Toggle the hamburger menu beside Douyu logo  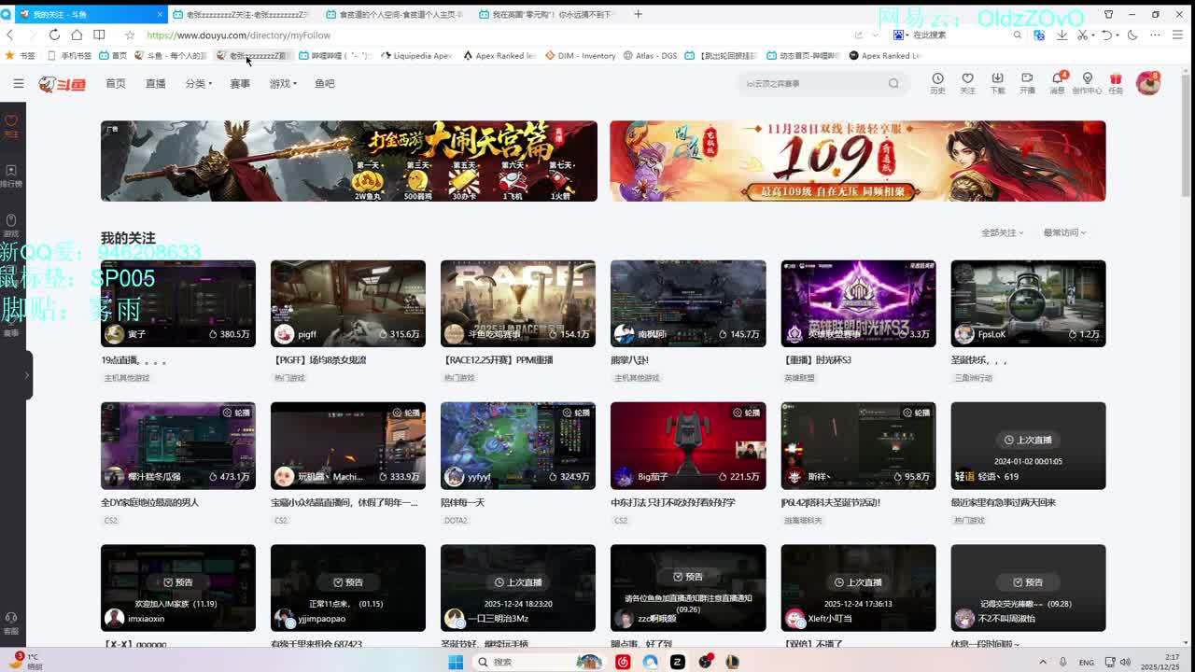click(18, 83)
